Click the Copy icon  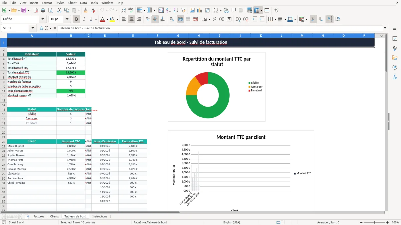(x=67, y=10)
